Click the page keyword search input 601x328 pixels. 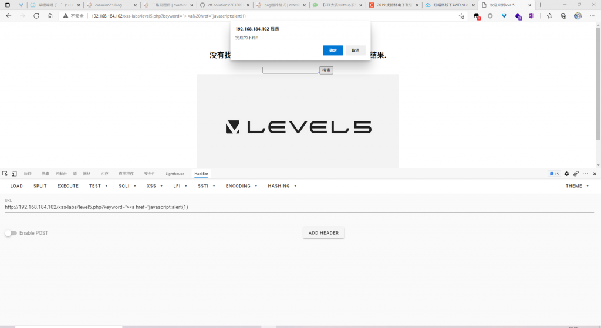[290, 70]
